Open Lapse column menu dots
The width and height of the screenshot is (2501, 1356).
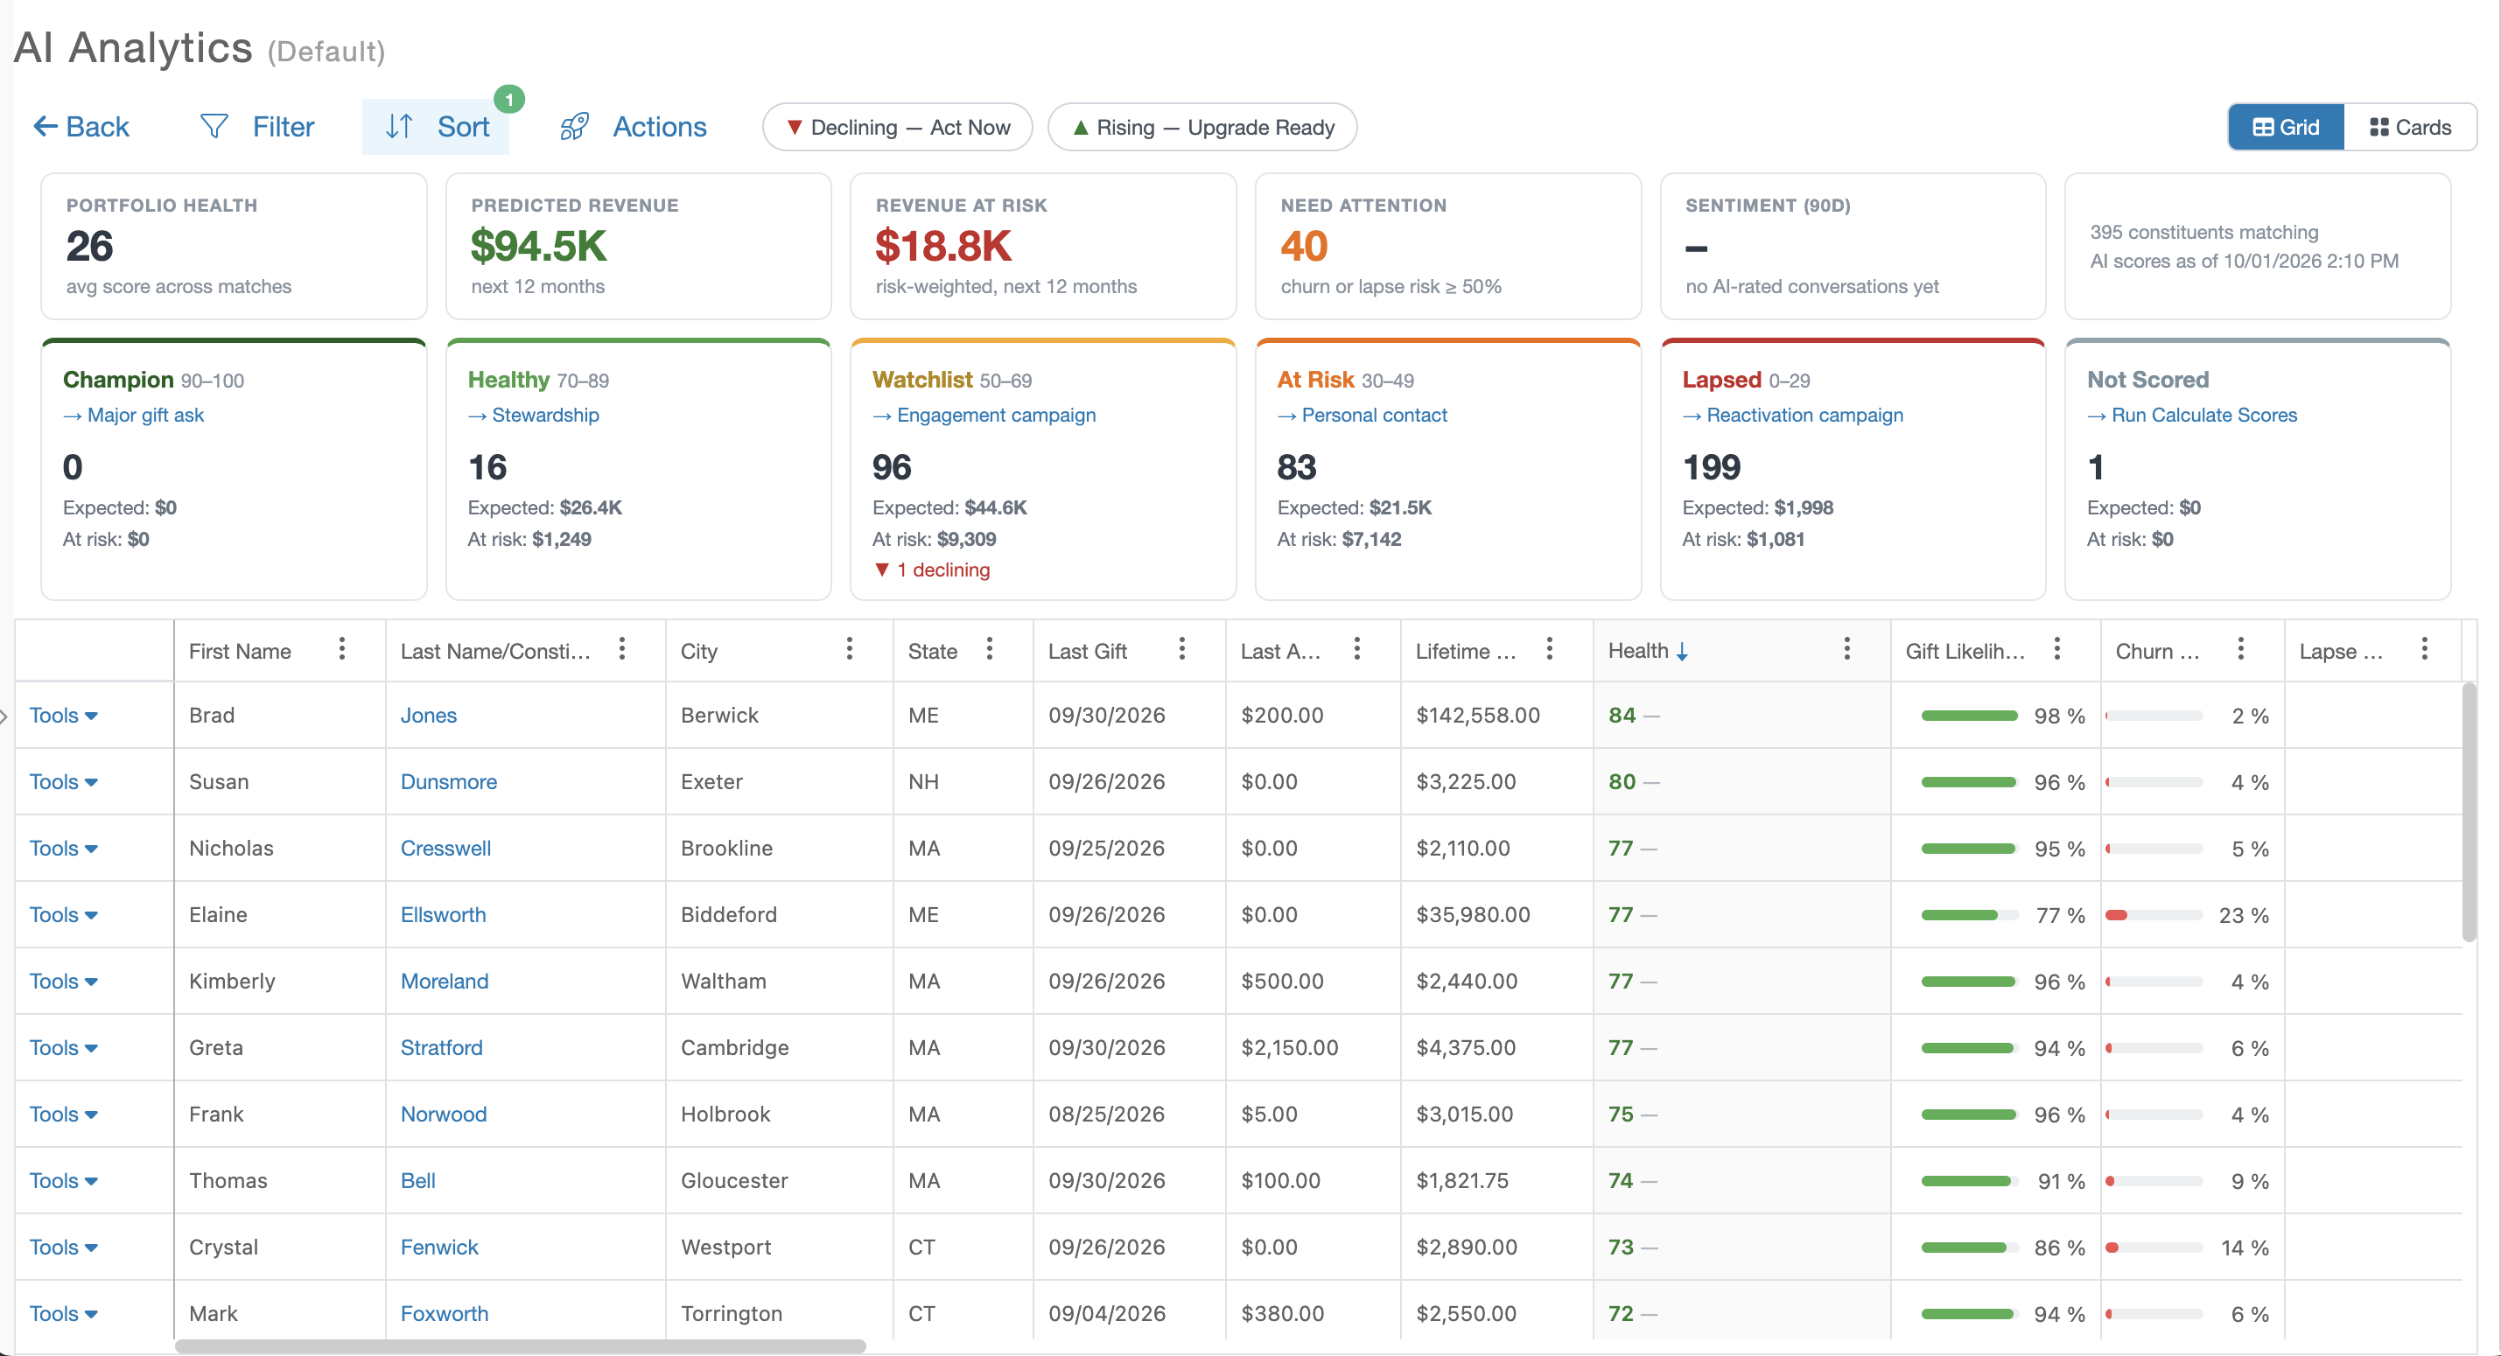pos(2424,648)
